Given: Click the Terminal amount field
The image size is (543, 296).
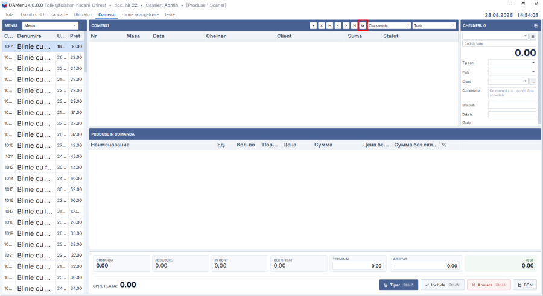Looking at the screenshot, I should [x=358, y=266].
